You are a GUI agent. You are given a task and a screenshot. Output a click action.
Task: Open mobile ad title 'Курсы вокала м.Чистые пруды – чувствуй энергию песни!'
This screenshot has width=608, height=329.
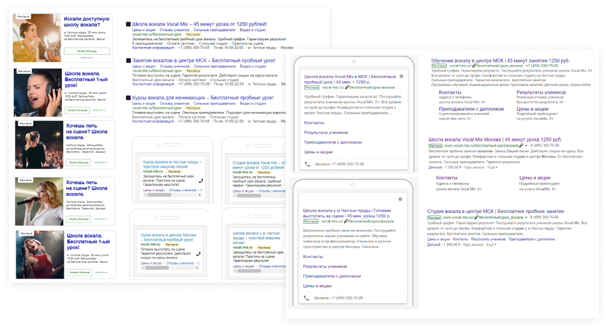[172, 164]
